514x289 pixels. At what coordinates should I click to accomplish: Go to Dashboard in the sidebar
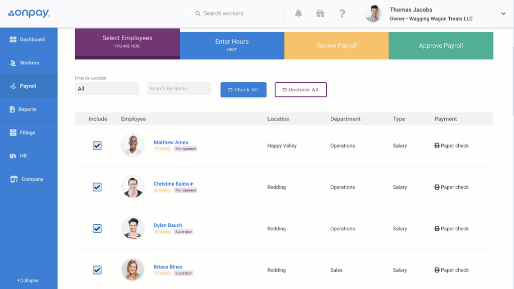coord(29,39)
